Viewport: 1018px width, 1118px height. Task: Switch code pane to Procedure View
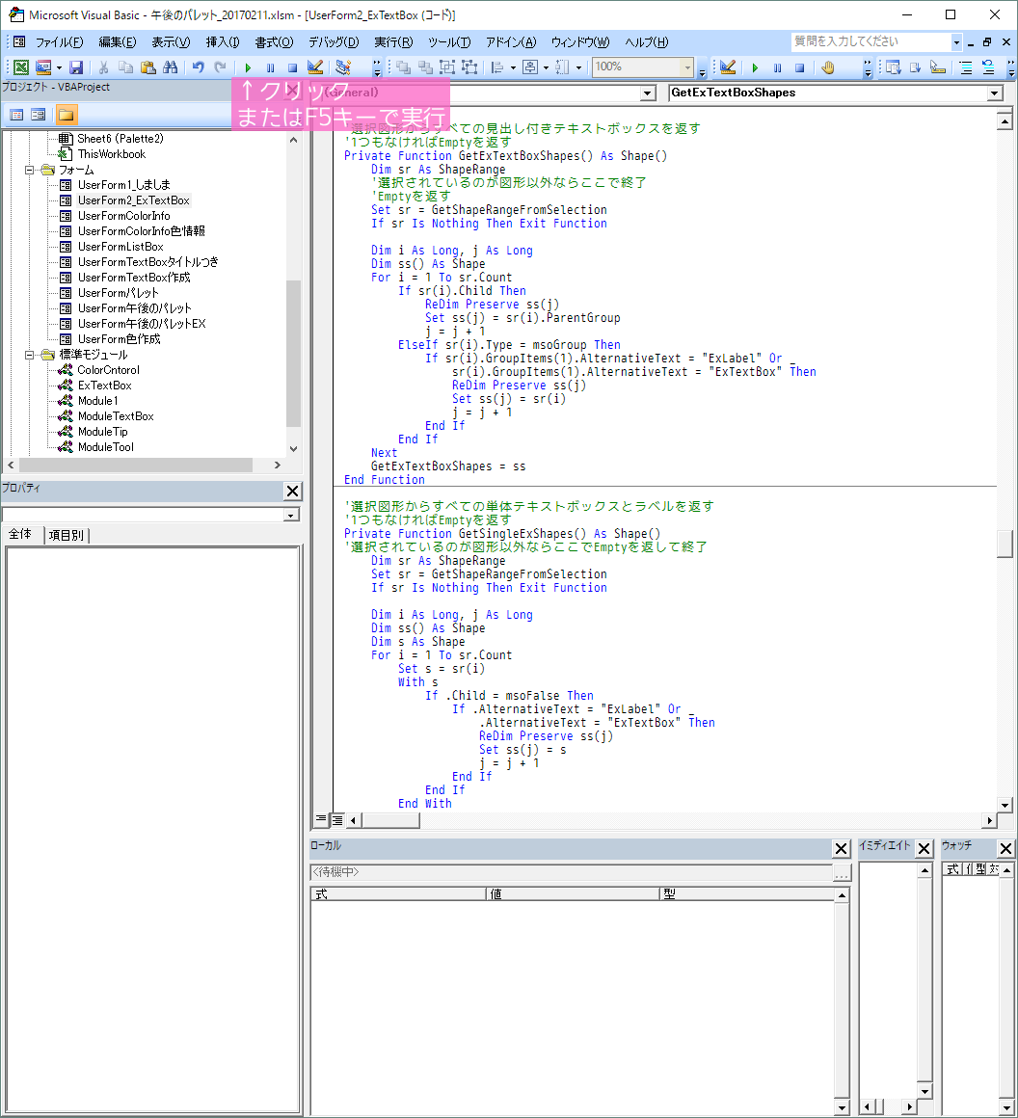click(x=321, y=820)
